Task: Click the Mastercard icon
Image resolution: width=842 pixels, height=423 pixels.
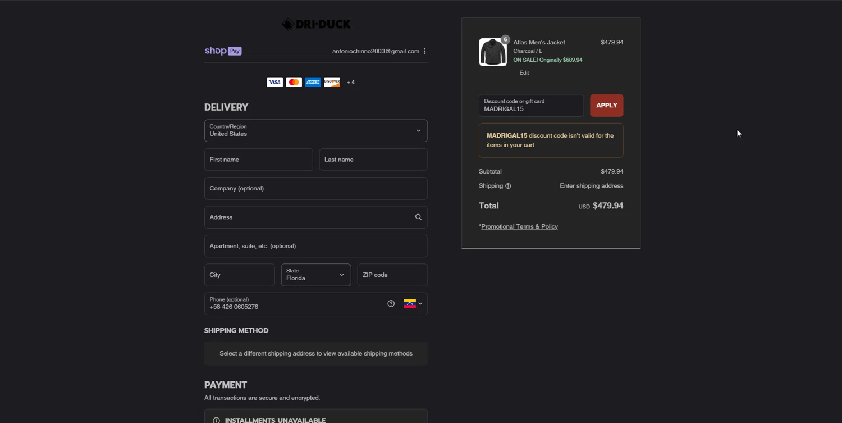Action: click(294, 82)
